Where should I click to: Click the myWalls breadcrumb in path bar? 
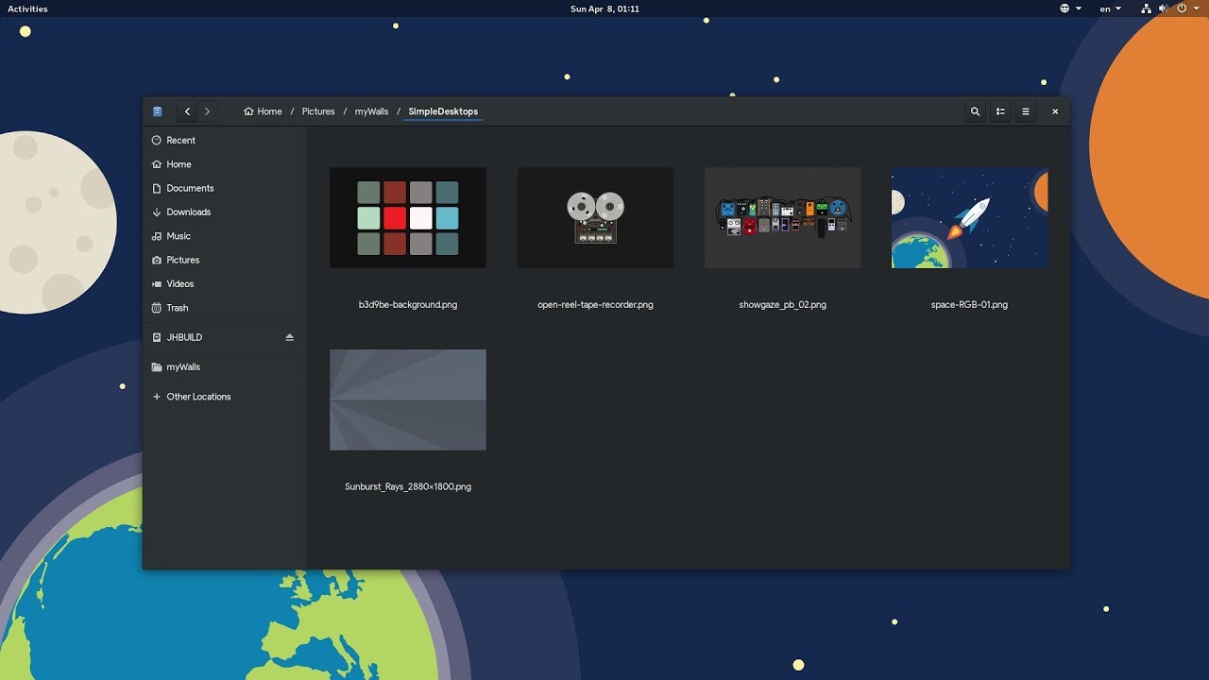pyautogui.click(x=371, y=111)
